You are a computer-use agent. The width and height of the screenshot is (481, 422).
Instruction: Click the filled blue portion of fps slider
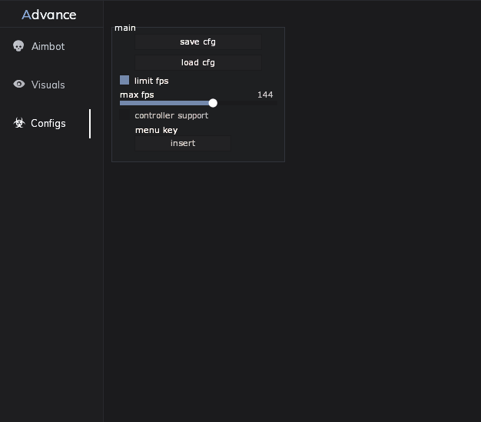[x=164, y=103]
